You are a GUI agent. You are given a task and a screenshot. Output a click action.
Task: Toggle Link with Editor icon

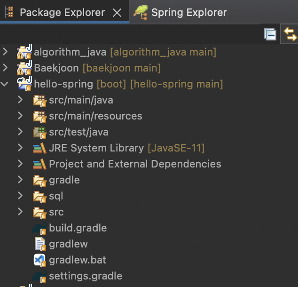[x=290, y=34]
